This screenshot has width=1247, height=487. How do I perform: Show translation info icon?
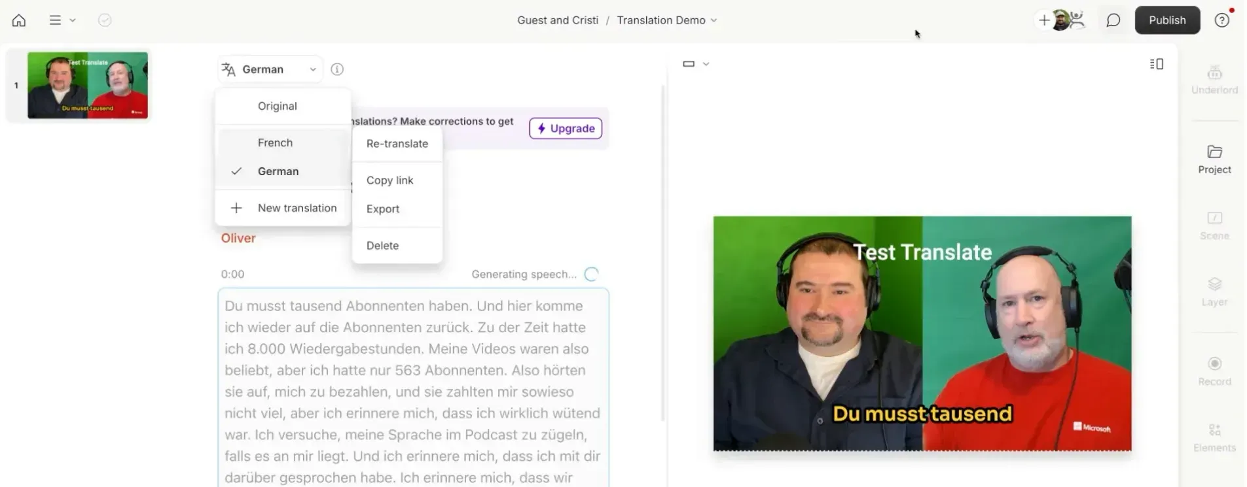pos(337,69)
